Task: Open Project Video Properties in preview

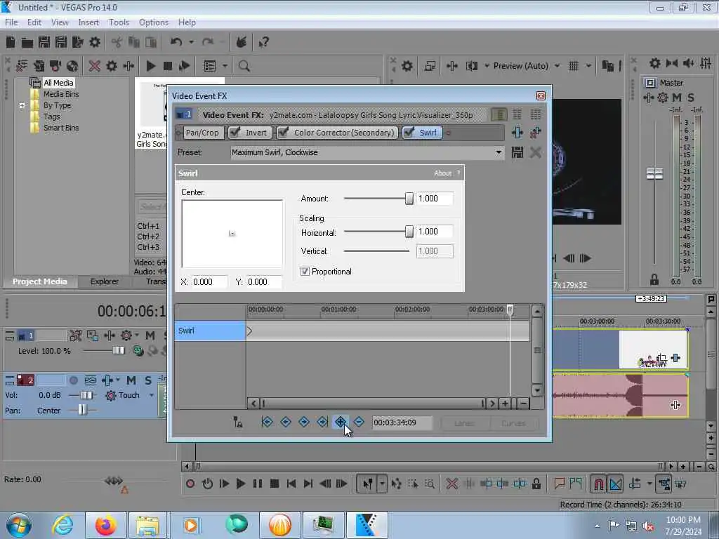Action: 407,66
